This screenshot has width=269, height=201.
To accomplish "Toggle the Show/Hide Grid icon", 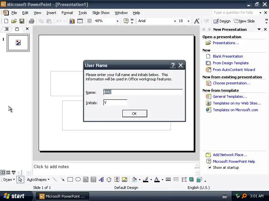I will point(89,21).
